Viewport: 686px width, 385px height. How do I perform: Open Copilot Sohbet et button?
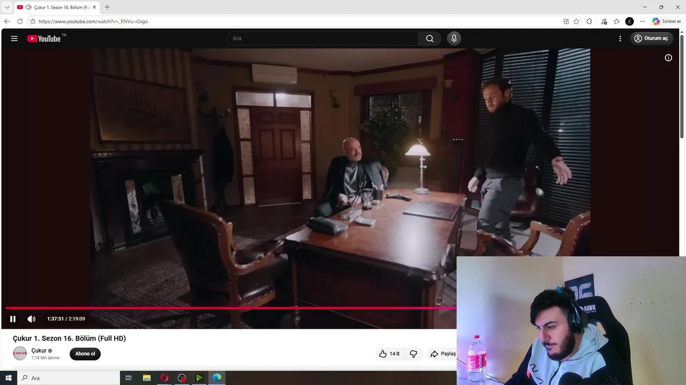667,21
